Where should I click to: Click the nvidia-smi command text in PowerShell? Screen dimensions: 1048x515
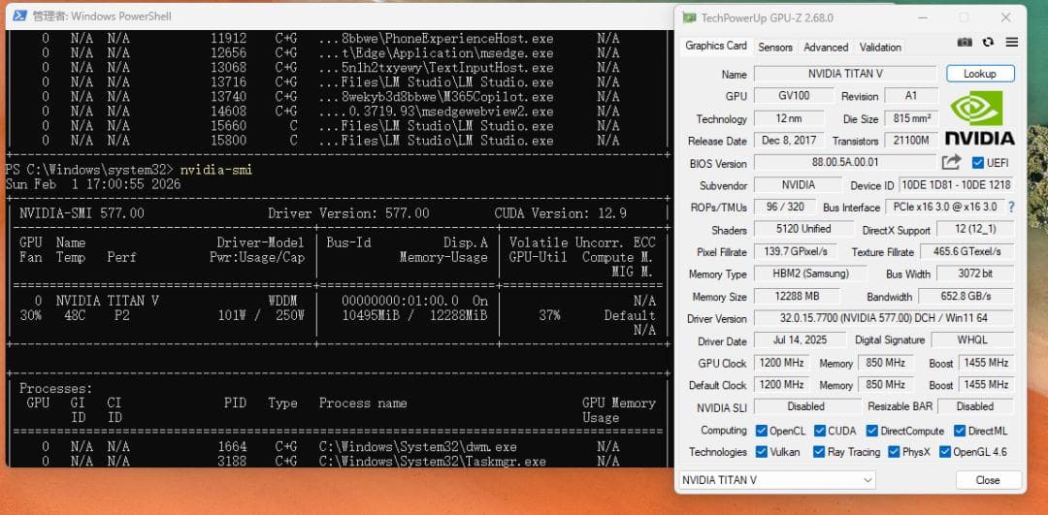click(x=215, y=170)
